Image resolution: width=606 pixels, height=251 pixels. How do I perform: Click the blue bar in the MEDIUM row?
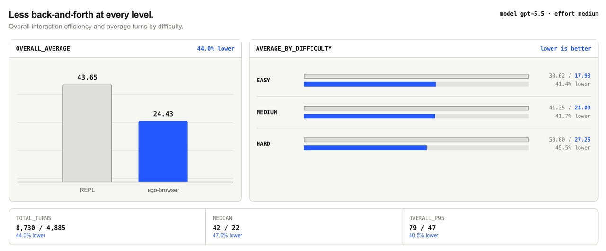(369, 116)
